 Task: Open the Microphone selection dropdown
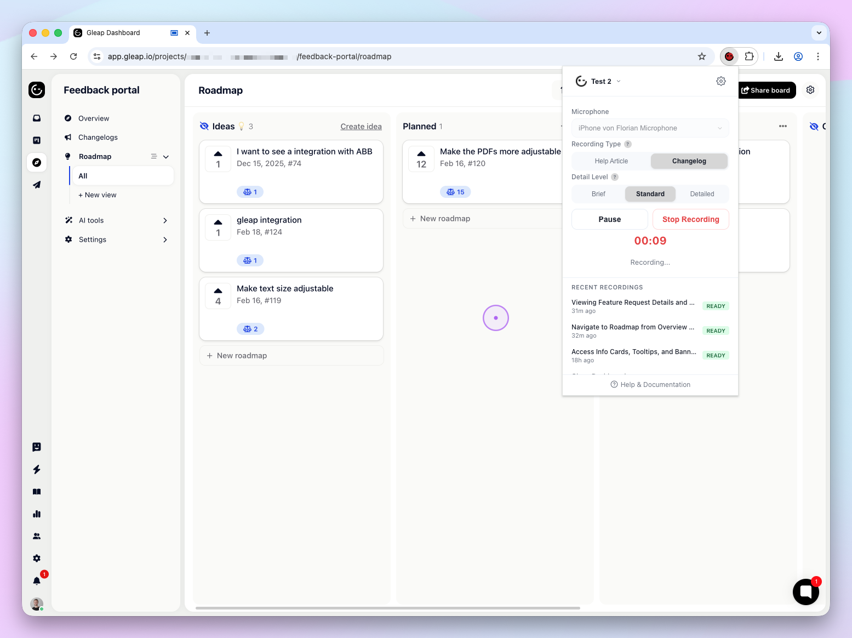[650, 128]
